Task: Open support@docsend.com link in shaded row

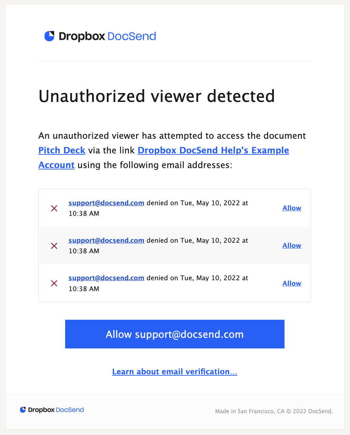Action: (106, 240)
